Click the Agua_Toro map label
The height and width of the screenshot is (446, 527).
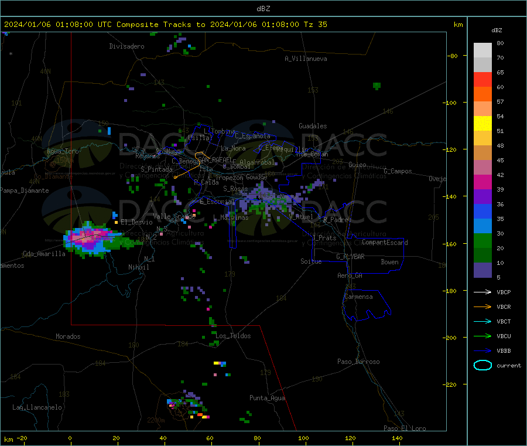63,152
